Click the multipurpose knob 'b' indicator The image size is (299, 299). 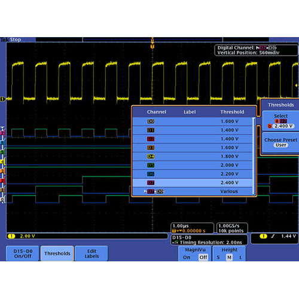[270, 126]
